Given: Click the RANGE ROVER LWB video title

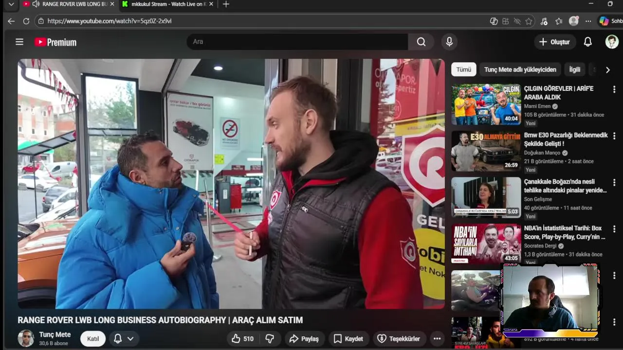Looking at the screenshot, I should click(160, 320).
